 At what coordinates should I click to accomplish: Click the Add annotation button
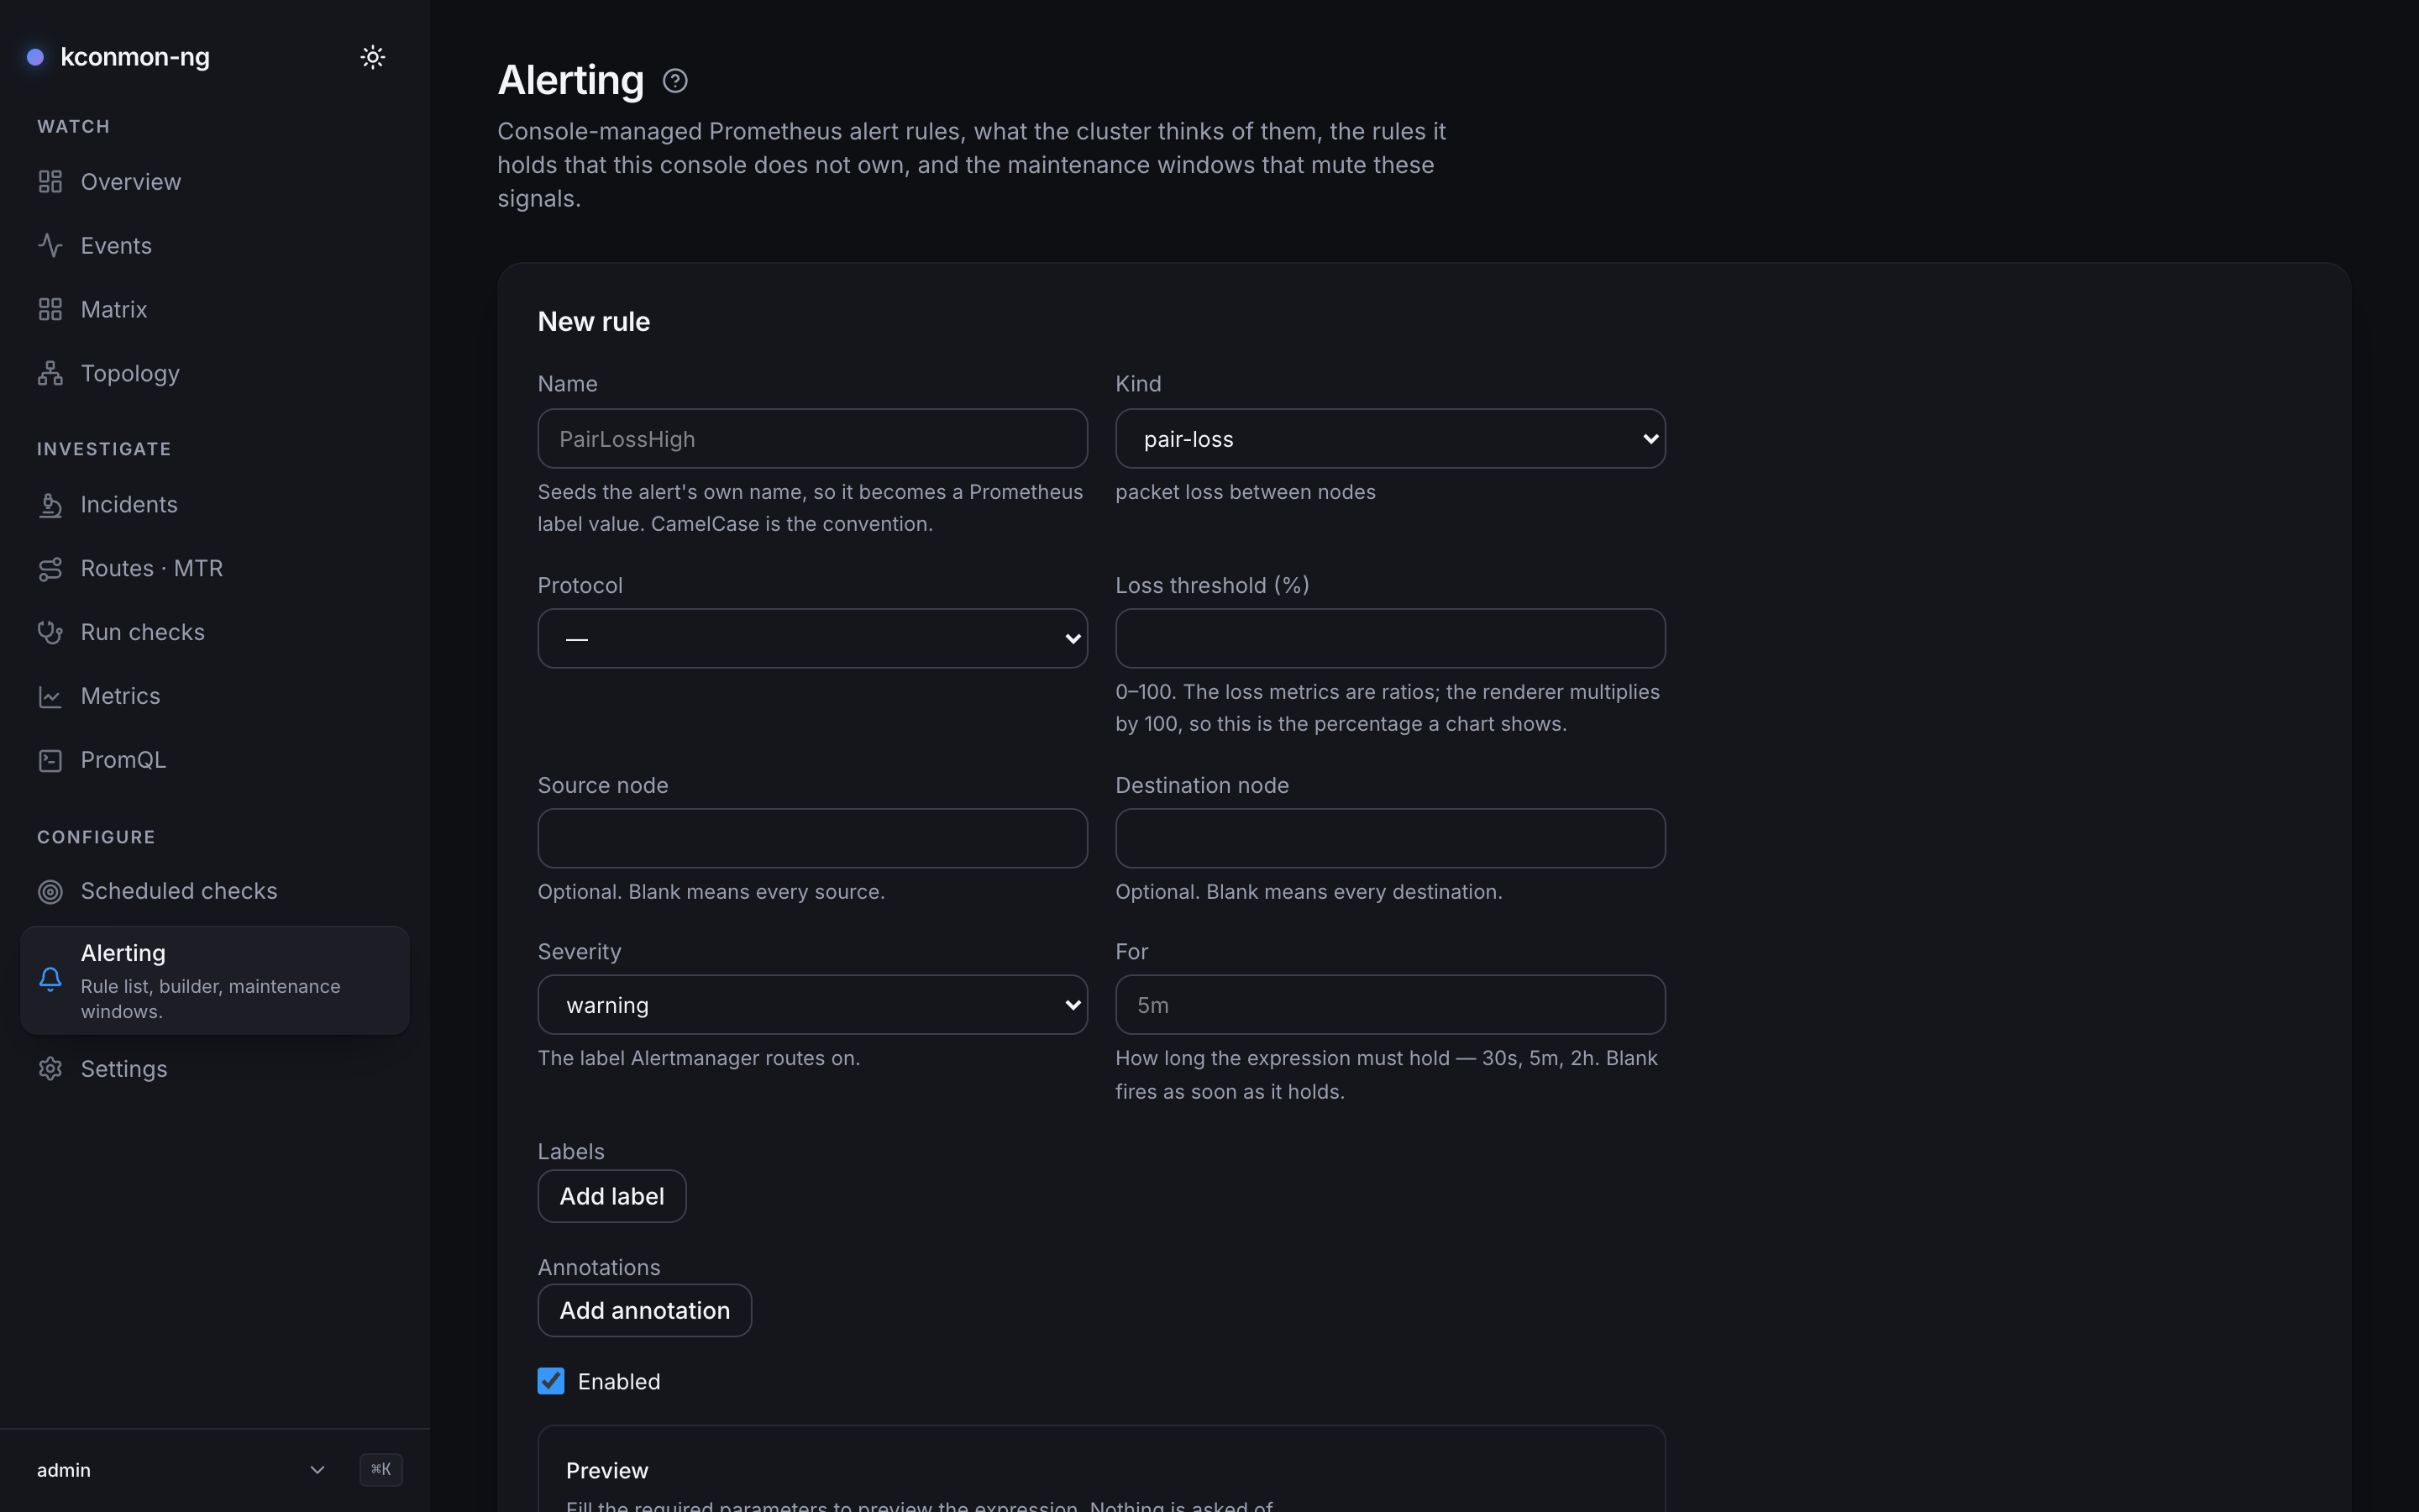[645, 1310]
